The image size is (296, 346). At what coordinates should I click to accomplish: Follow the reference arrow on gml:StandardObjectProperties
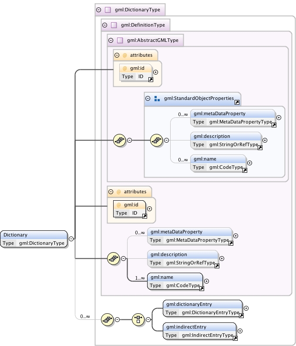click(x=237, y=102)
